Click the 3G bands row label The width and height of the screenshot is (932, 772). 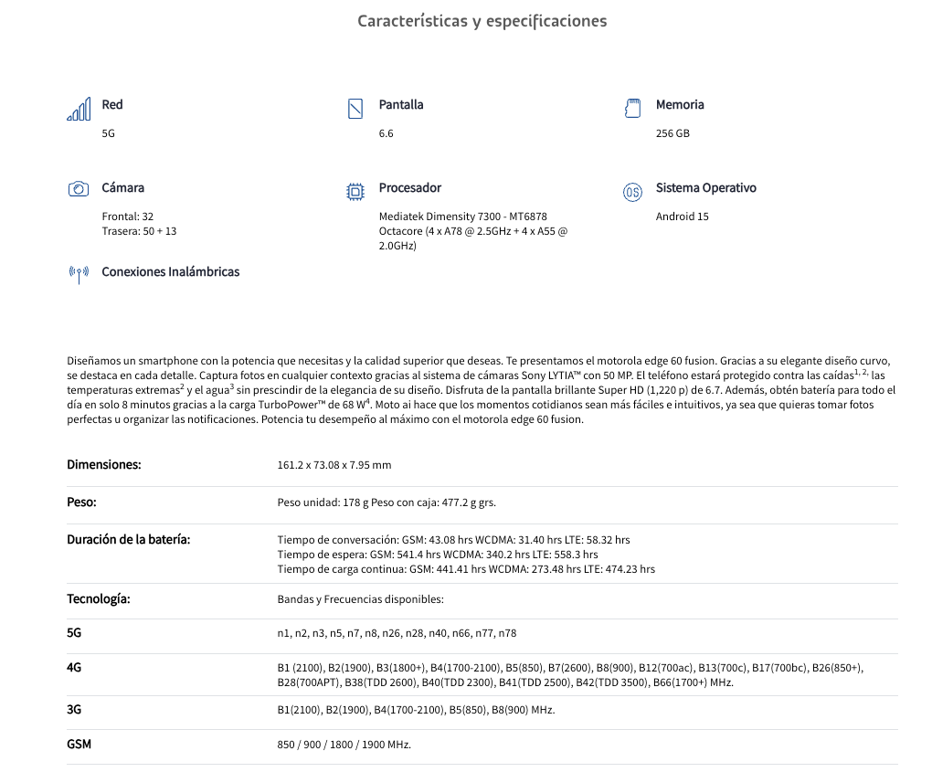click(74, 710)
